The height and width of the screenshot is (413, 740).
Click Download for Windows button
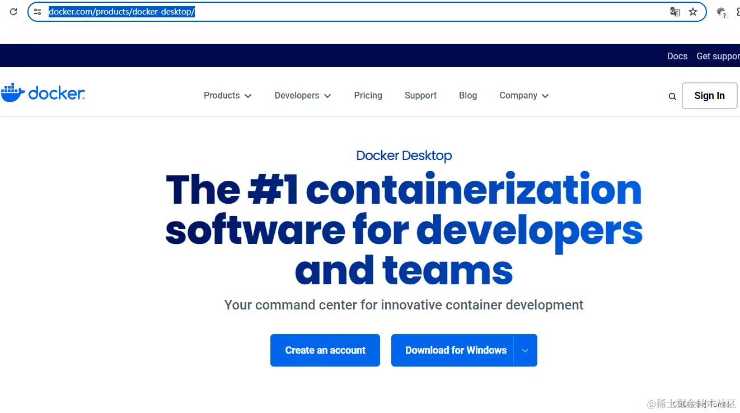(452, 350)
